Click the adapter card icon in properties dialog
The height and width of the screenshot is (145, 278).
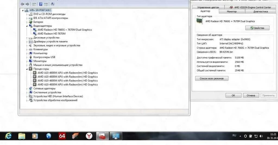tap(200, 21)
